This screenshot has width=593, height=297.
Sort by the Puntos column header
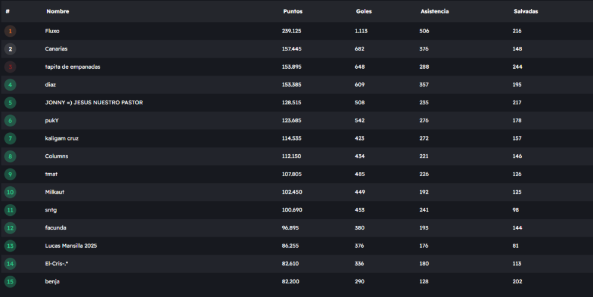(x=293, y=11)
